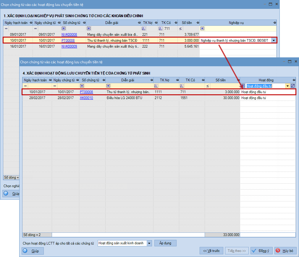
Task: Click the ≤ operator under Số tiền in front grid
Action: tap(208, 86)
